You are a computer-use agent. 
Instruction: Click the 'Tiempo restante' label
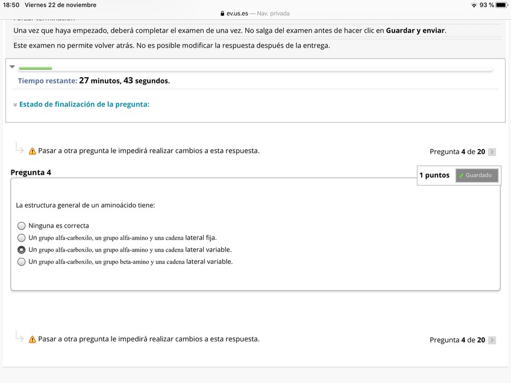pos(47,81)
